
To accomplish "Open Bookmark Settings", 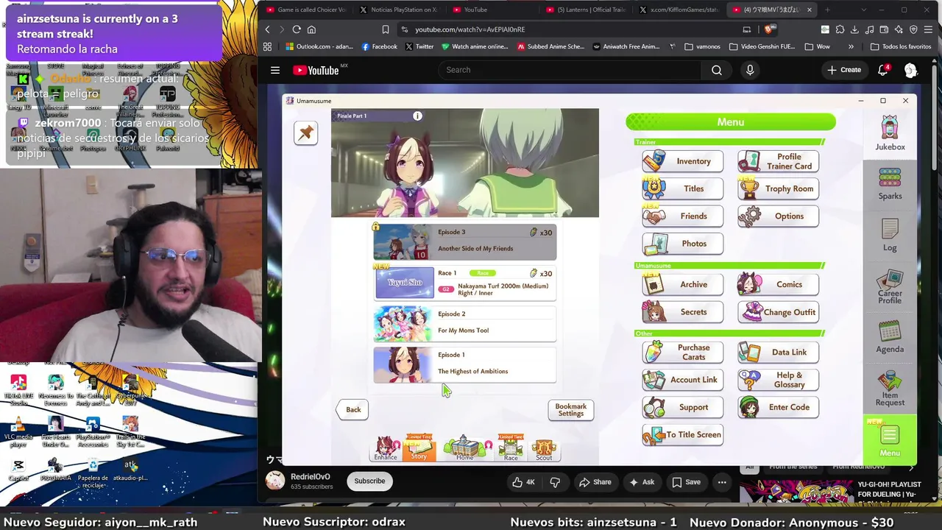I will point(570,410).
